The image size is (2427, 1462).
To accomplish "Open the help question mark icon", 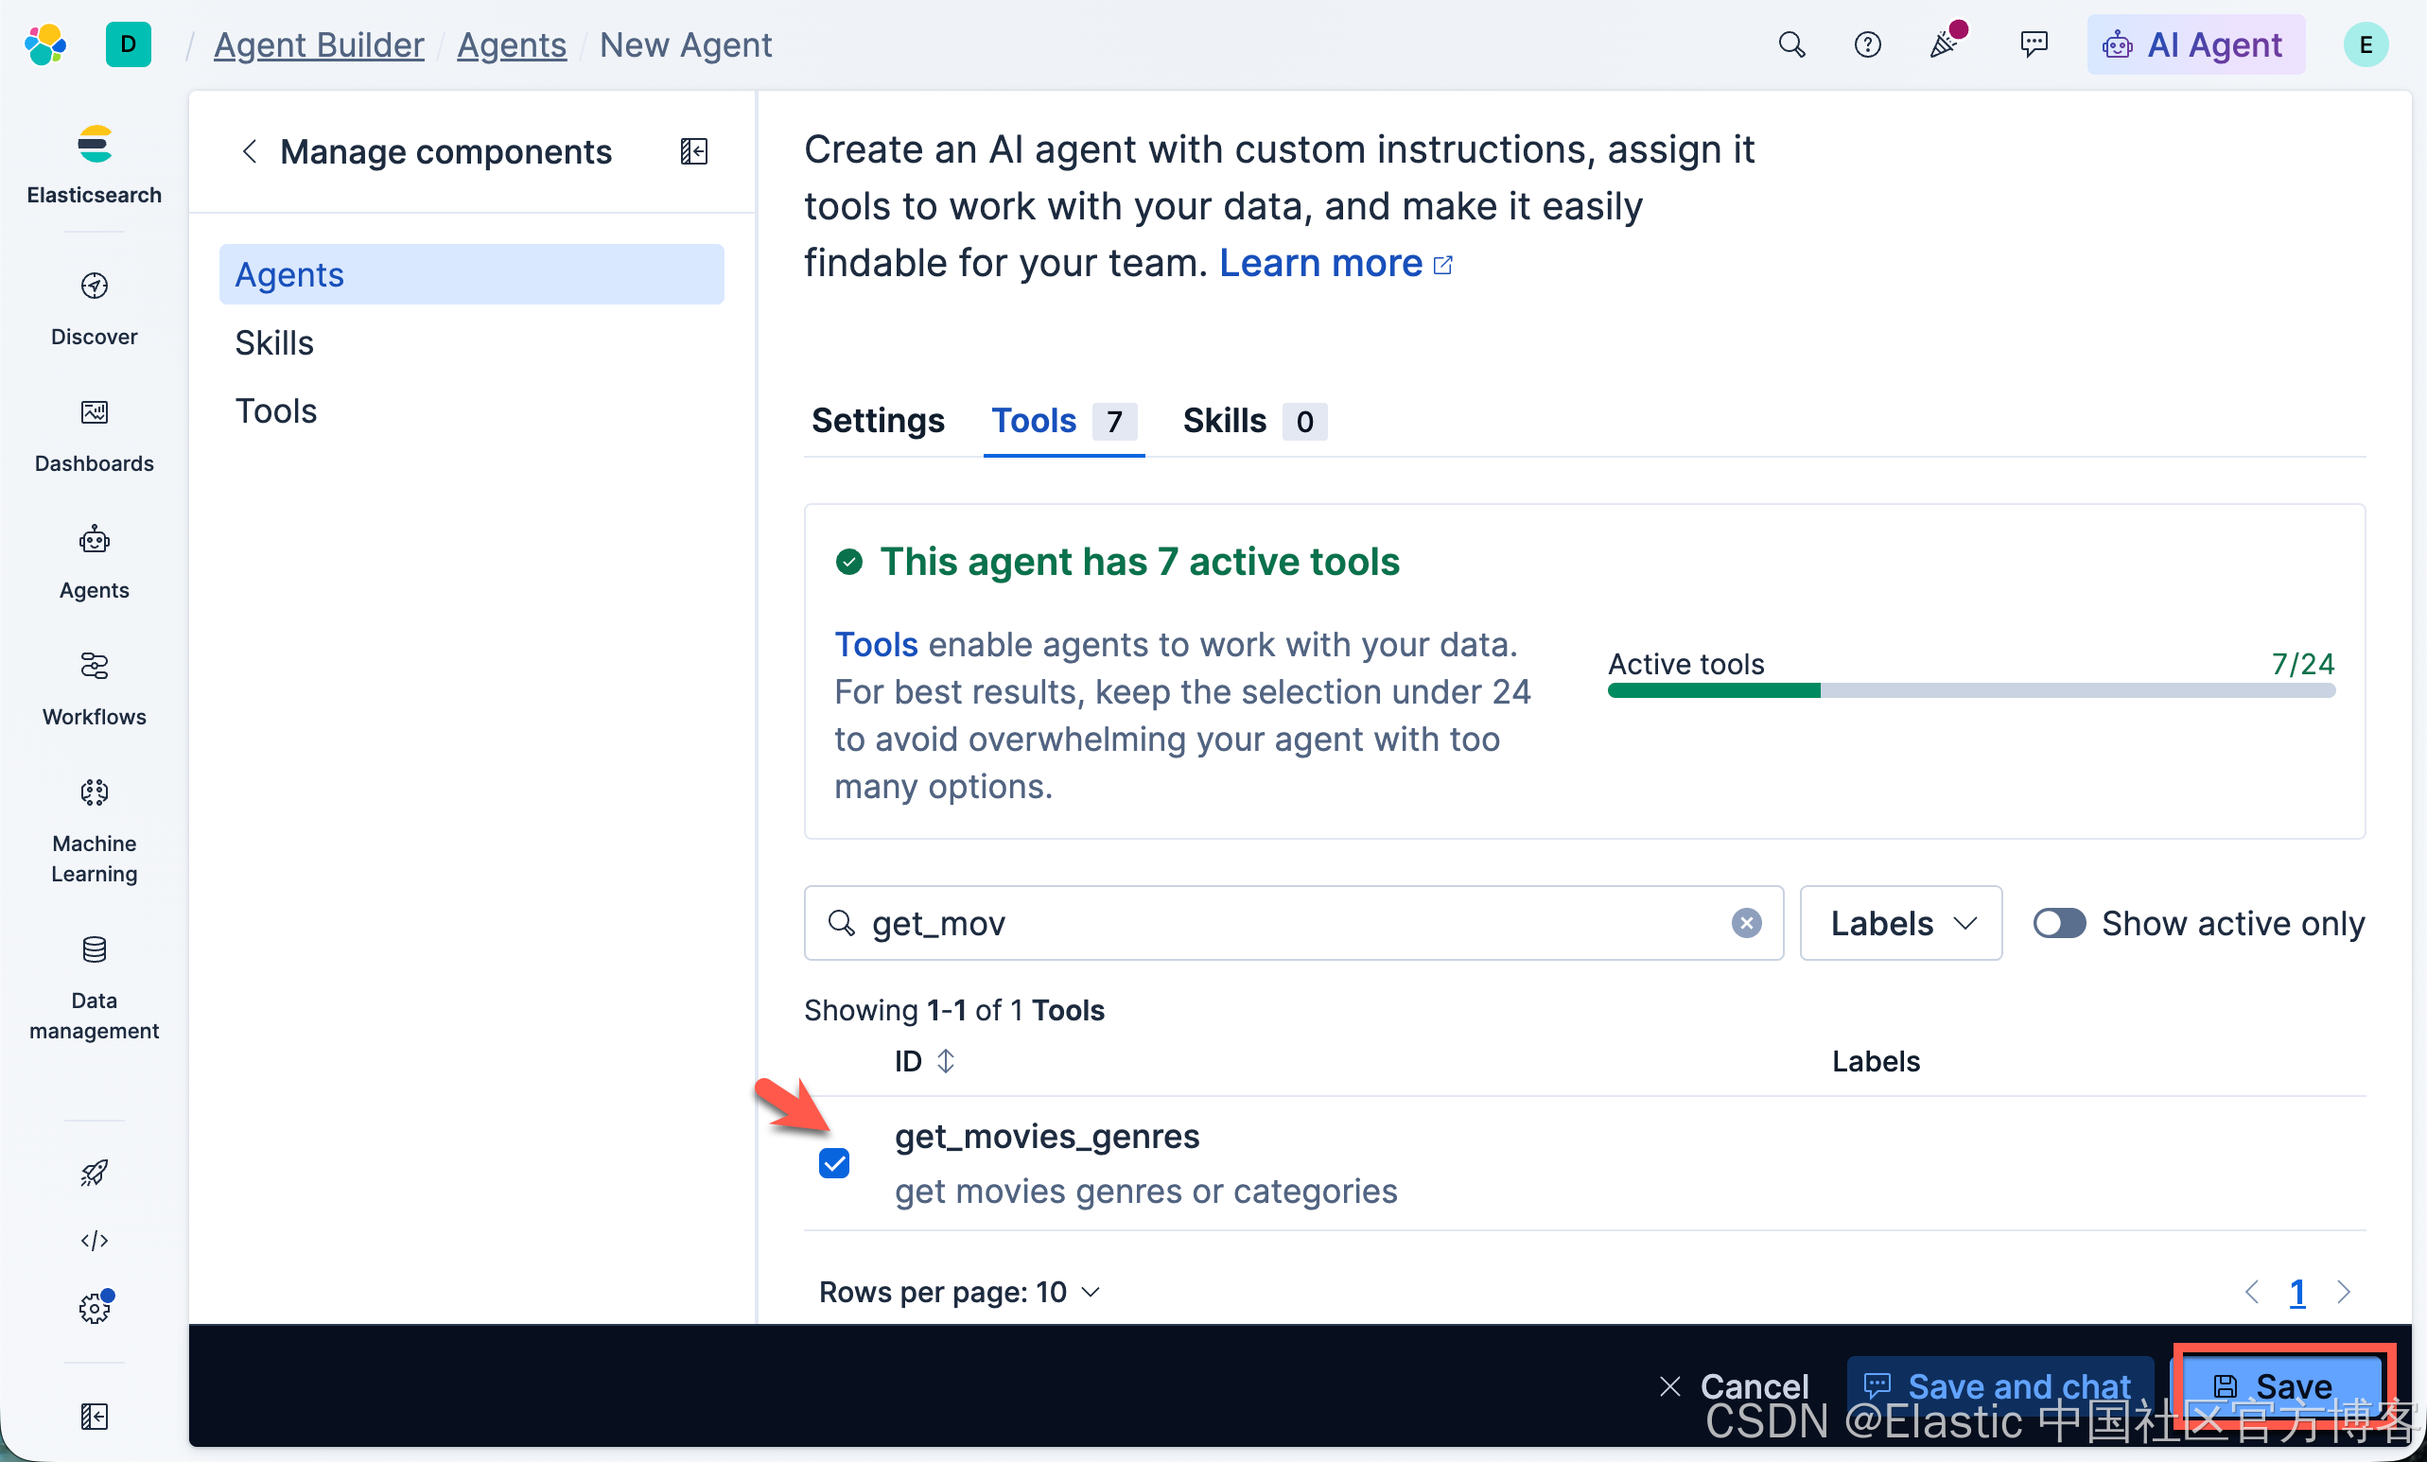I will [x=1866, y=45].
